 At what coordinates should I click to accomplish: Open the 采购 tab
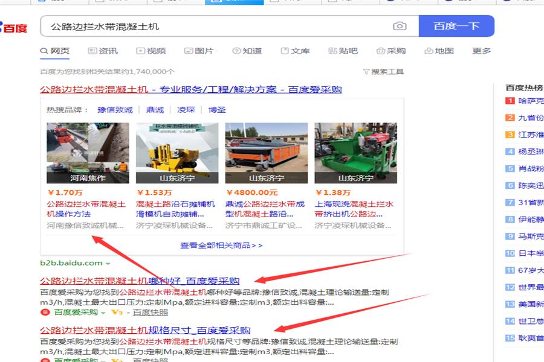point(391,51)
